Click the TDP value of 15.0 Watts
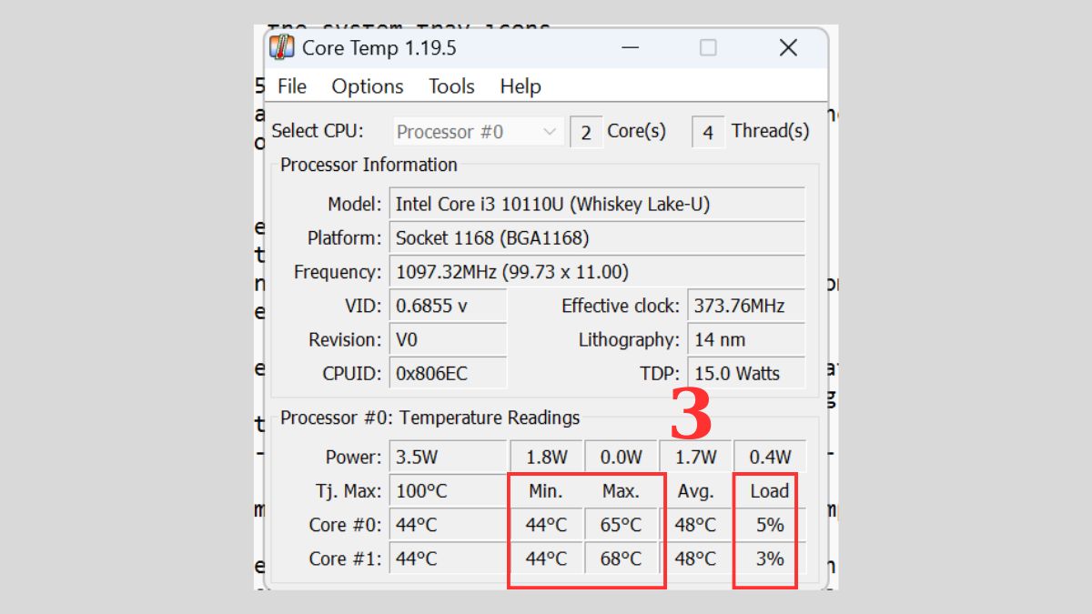This screenshot has width=1092, height=614. 746,373
